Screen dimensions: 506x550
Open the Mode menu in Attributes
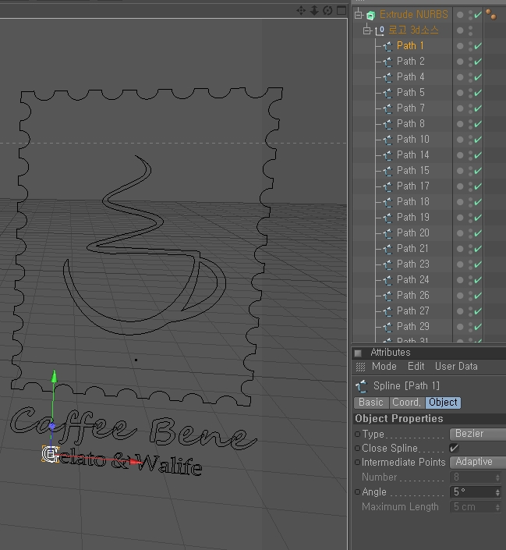coord(384,367)
